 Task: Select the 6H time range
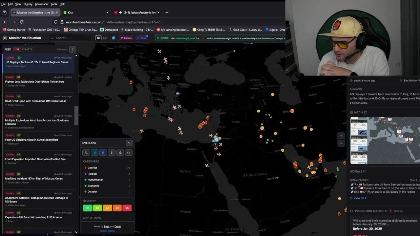(x=98, y=38)
